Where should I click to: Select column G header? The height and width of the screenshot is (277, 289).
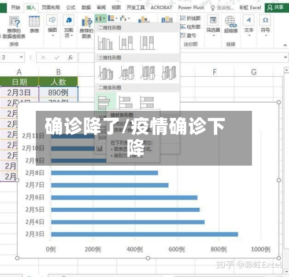[254, 72]
